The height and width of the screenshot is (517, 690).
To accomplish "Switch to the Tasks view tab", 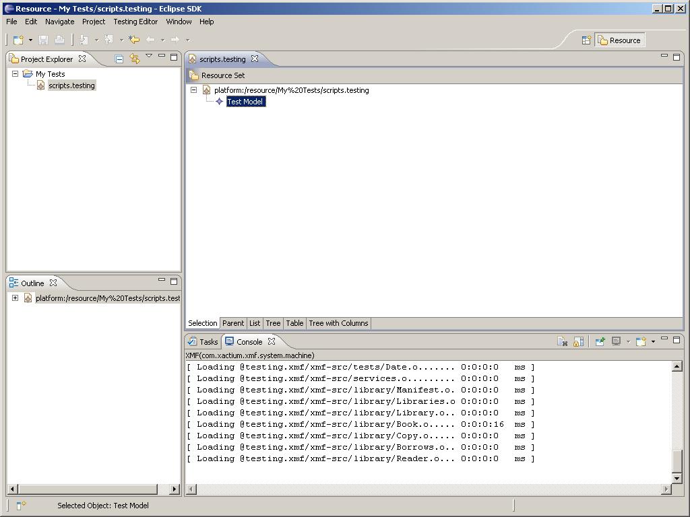I will coord(203,341).
